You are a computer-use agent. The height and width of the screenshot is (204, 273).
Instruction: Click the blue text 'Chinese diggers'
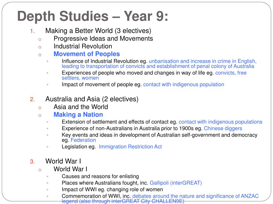coord(223,128)
